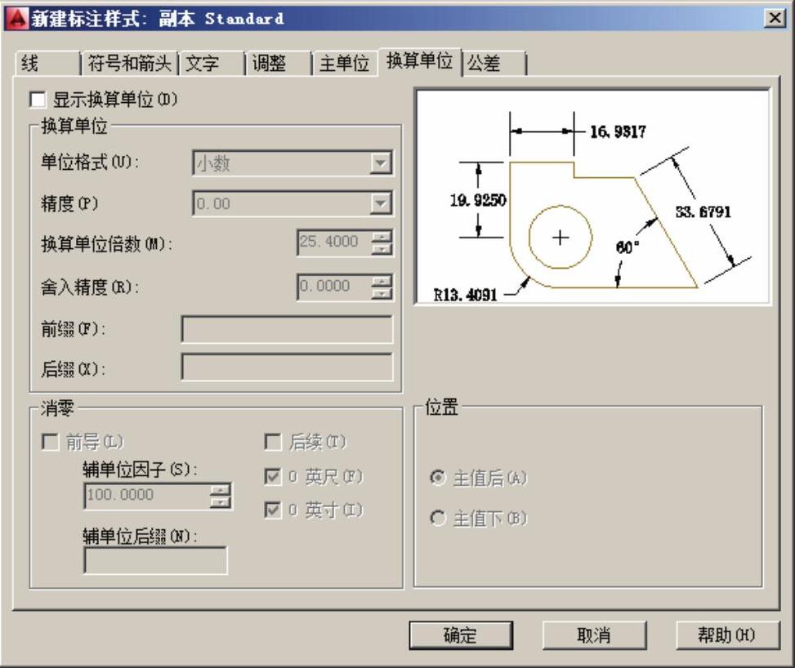Click the 前缀 text field

(286, 329)
